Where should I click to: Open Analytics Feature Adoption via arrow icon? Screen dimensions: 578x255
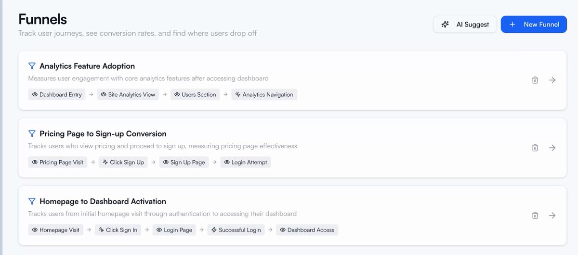tap(552, 80)
